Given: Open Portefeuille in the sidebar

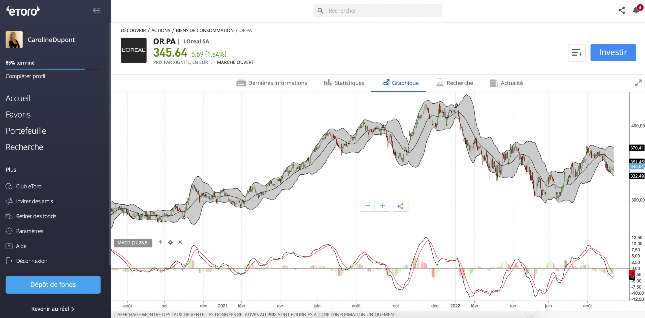Looking at the screenshot, I should [x=26, y=131].
